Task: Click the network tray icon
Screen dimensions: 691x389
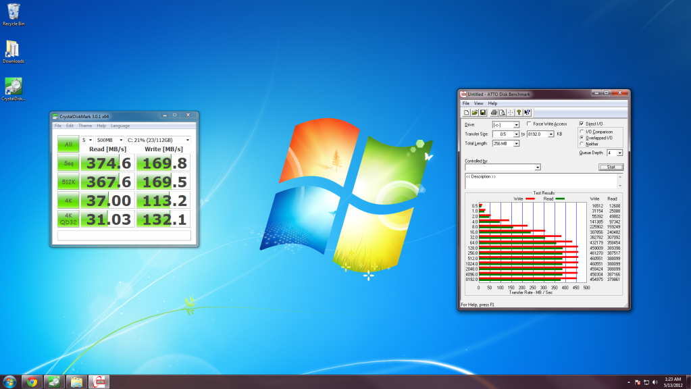Action: pyautogui.click(x=646, y=382)
